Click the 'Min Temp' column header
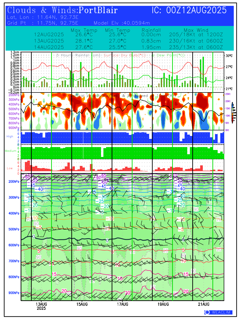The height and width of the screenshot is (318, 238). click(x=117, y=30)
